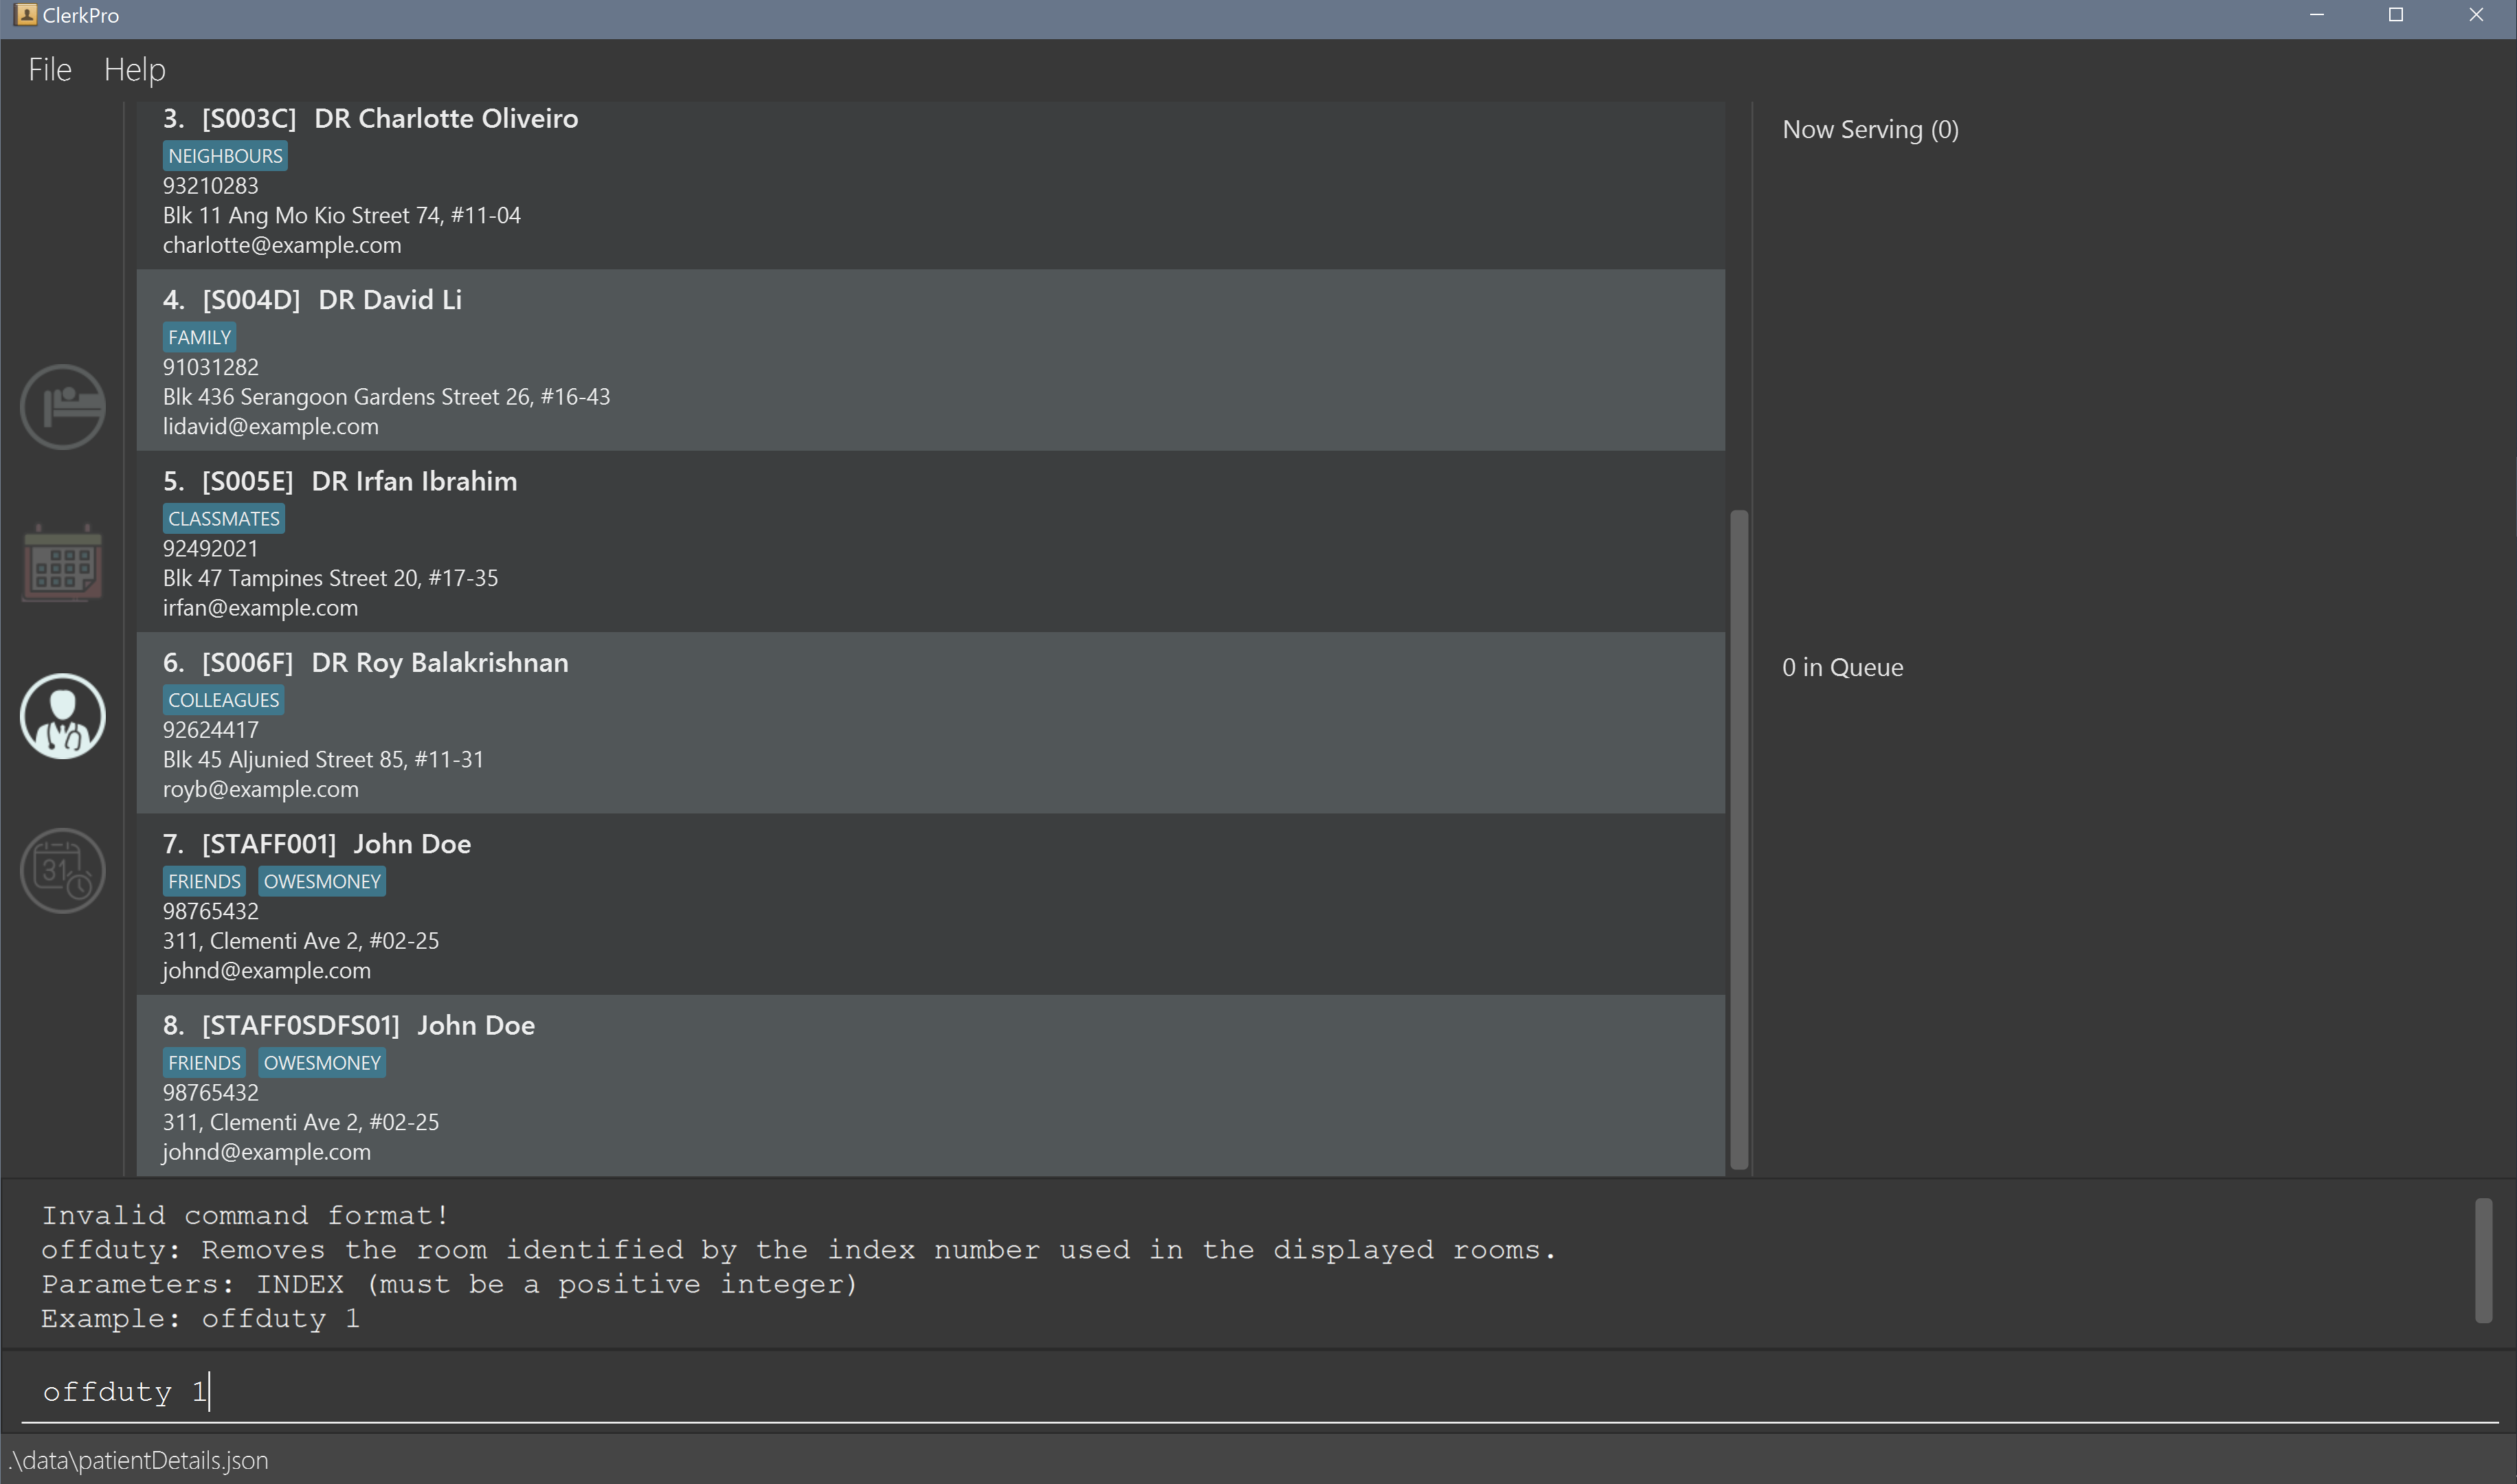The height and width of the screenshot is (1484, 2517).
Task: Select DR Charlotte Oliveiro staff card
Action: (x=930, y=185)
